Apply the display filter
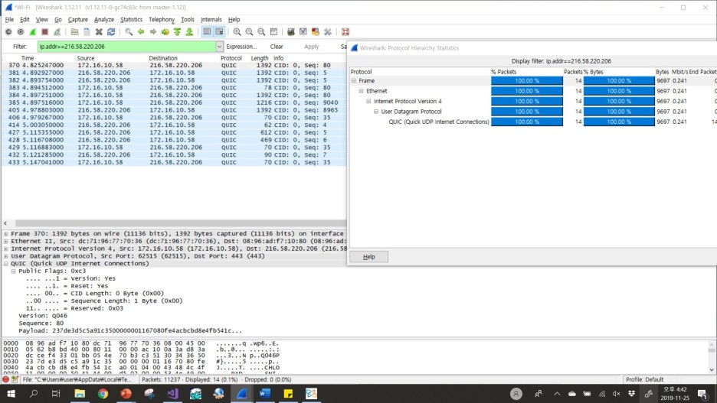The height and width of the screenshot is (403, 717). (312, 47)
